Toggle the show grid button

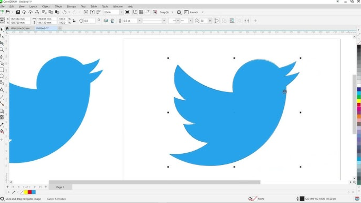[x=141, y=12]
